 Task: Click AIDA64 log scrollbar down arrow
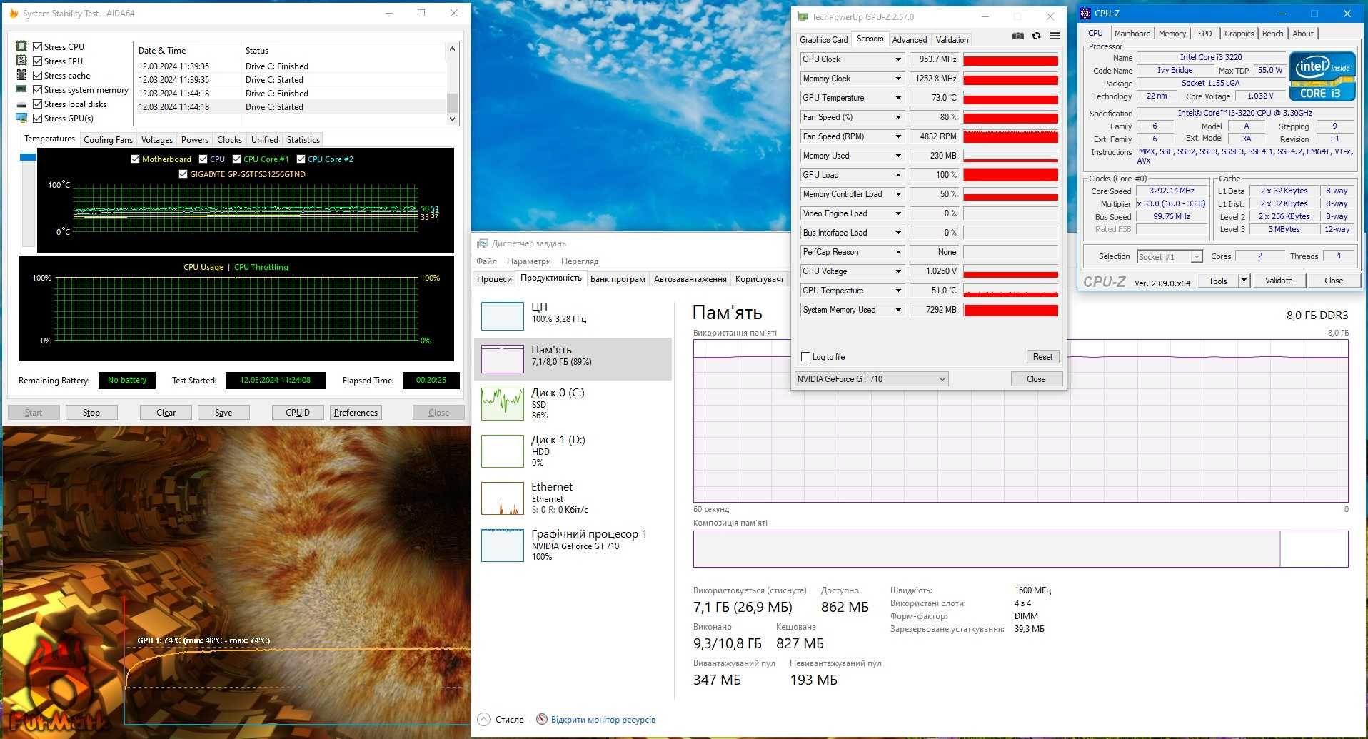coord(452,119)
